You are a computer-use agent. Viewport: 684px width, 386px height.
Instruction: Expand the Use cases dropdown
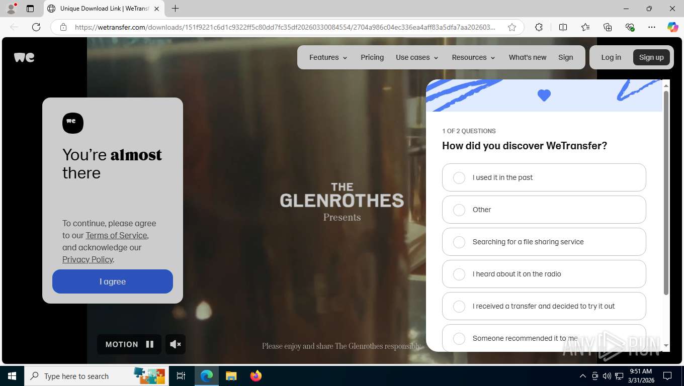pyautogui.click(x=417, y=57)
